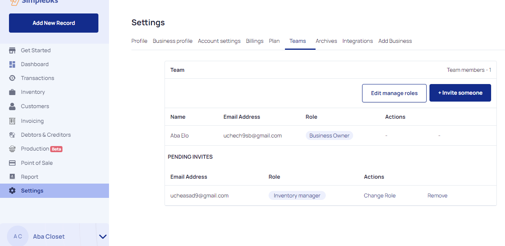Remove the ucheasad9@gmail.com pending invite

coord(437,196)
